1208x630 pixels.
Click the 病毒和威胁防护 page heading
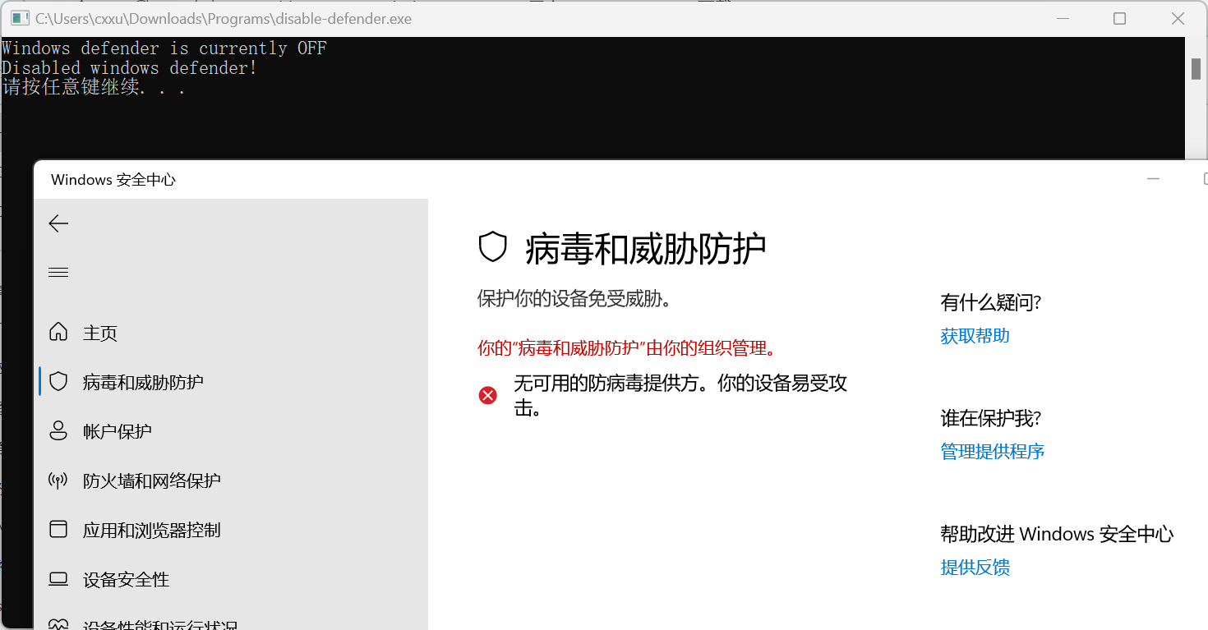click(x=646, y=248)
